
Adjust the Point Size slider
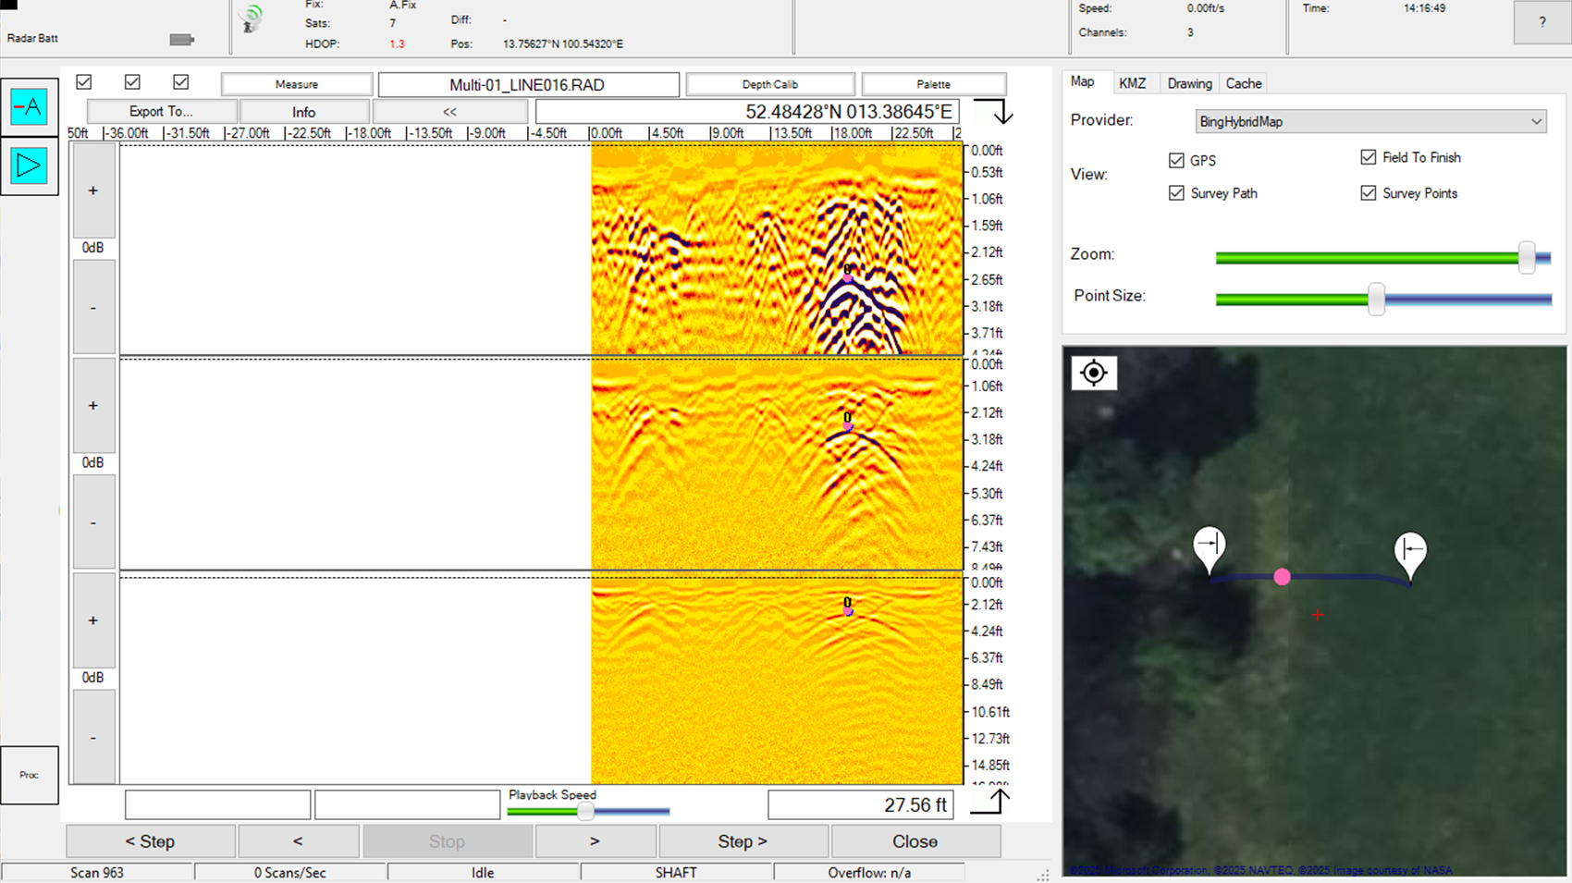(1377, 300)
